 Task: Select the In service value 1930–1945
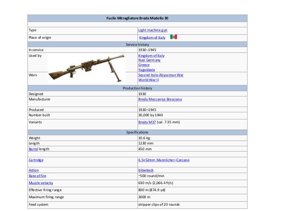pos(147,50)
